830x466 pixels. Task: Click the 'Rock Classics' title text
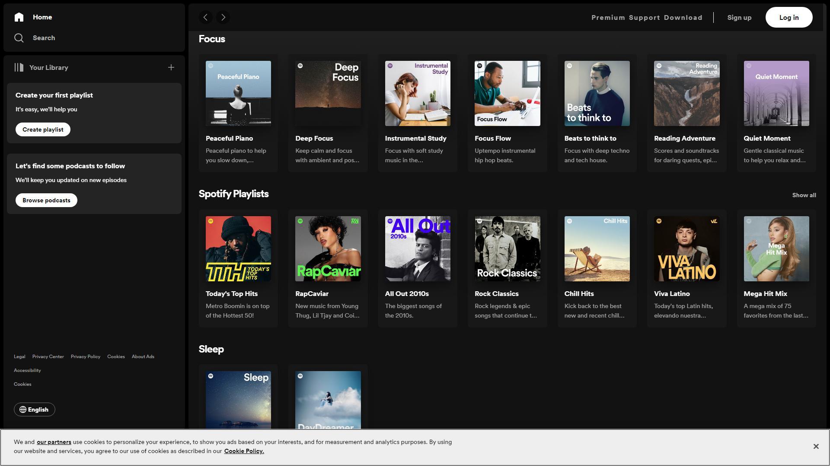click(496, 294)
